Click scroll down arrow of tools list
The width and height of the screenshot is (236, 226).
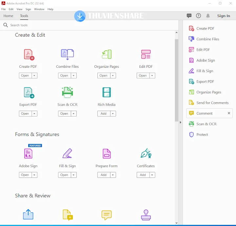177,223
